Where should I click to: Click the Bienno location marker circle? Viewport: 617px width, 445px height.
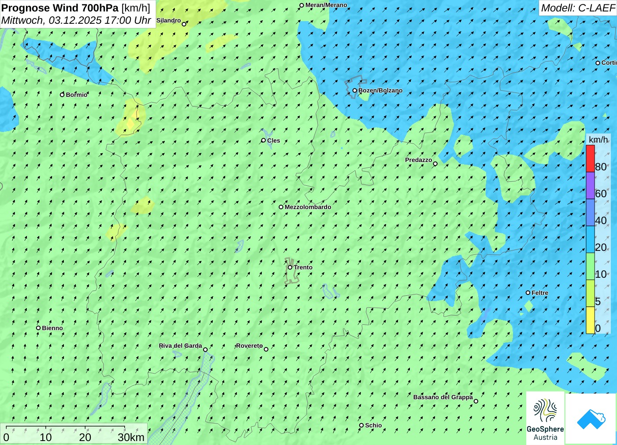pos(38,328)
